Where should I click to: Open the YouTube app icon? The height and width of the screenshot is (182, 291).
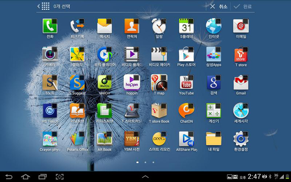pos(186,83)
